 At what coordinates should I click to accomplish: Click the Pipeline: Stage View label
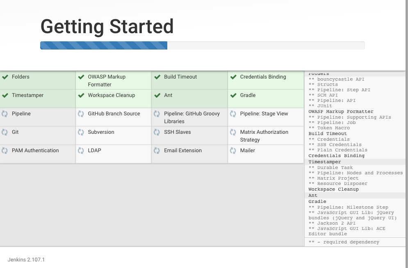click(264, 114)
